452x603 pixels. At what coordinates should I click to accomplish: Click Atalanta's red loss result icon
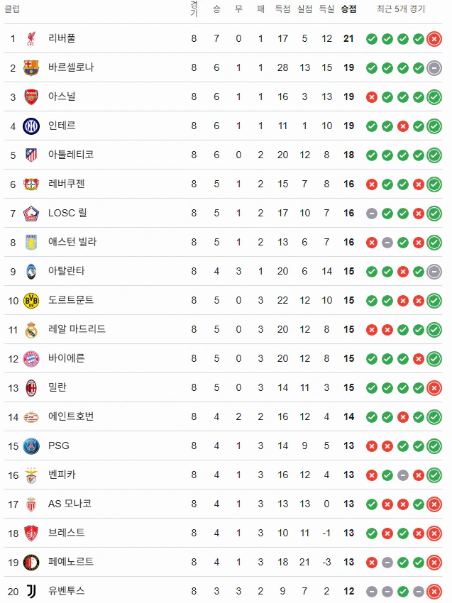403,272
